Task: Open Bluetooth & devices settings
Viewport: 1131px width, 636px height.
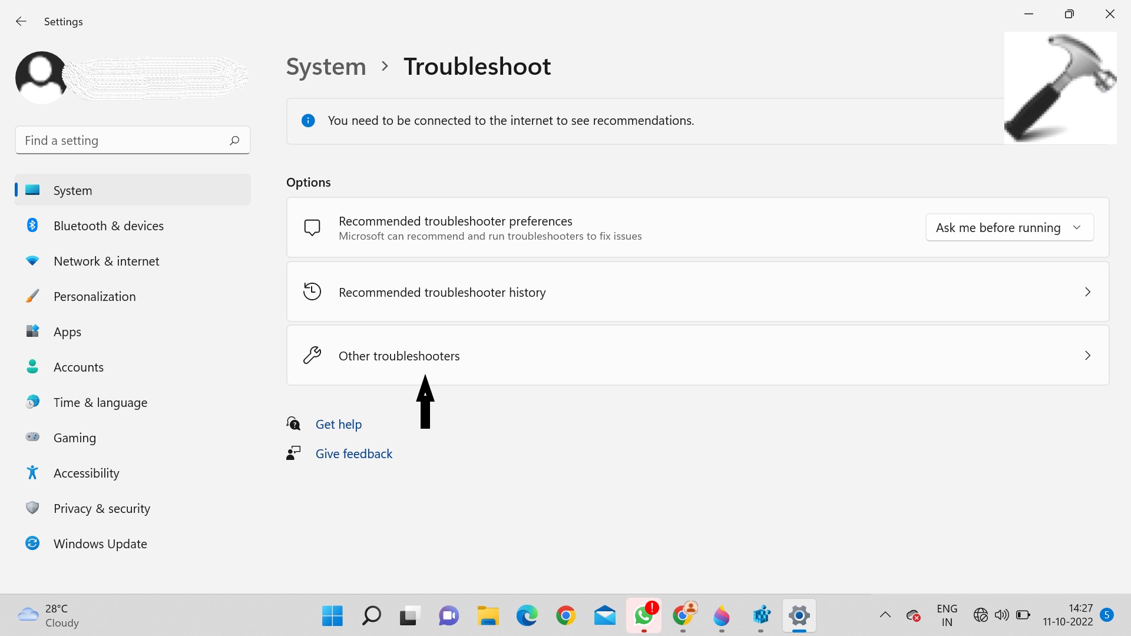Action: [108, 226]
